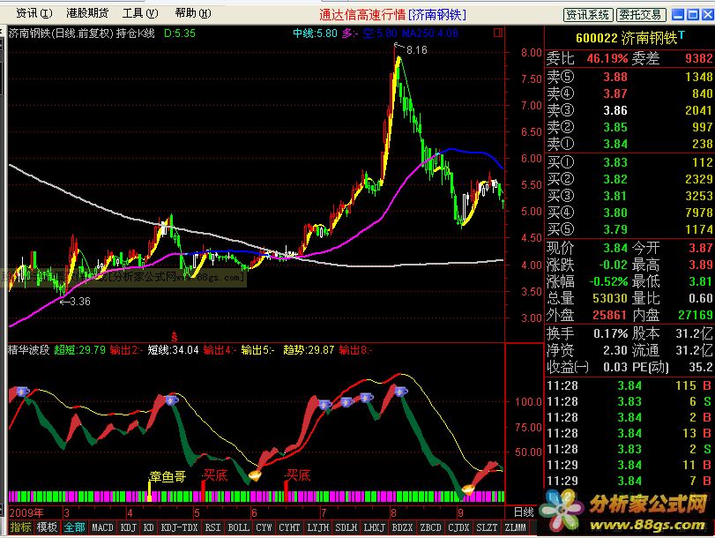Viewport: 715px width, 538px height.
Task: Click the 买⑤ price 3.79 row
Action: pyautogui.click(x=629, y=229)
